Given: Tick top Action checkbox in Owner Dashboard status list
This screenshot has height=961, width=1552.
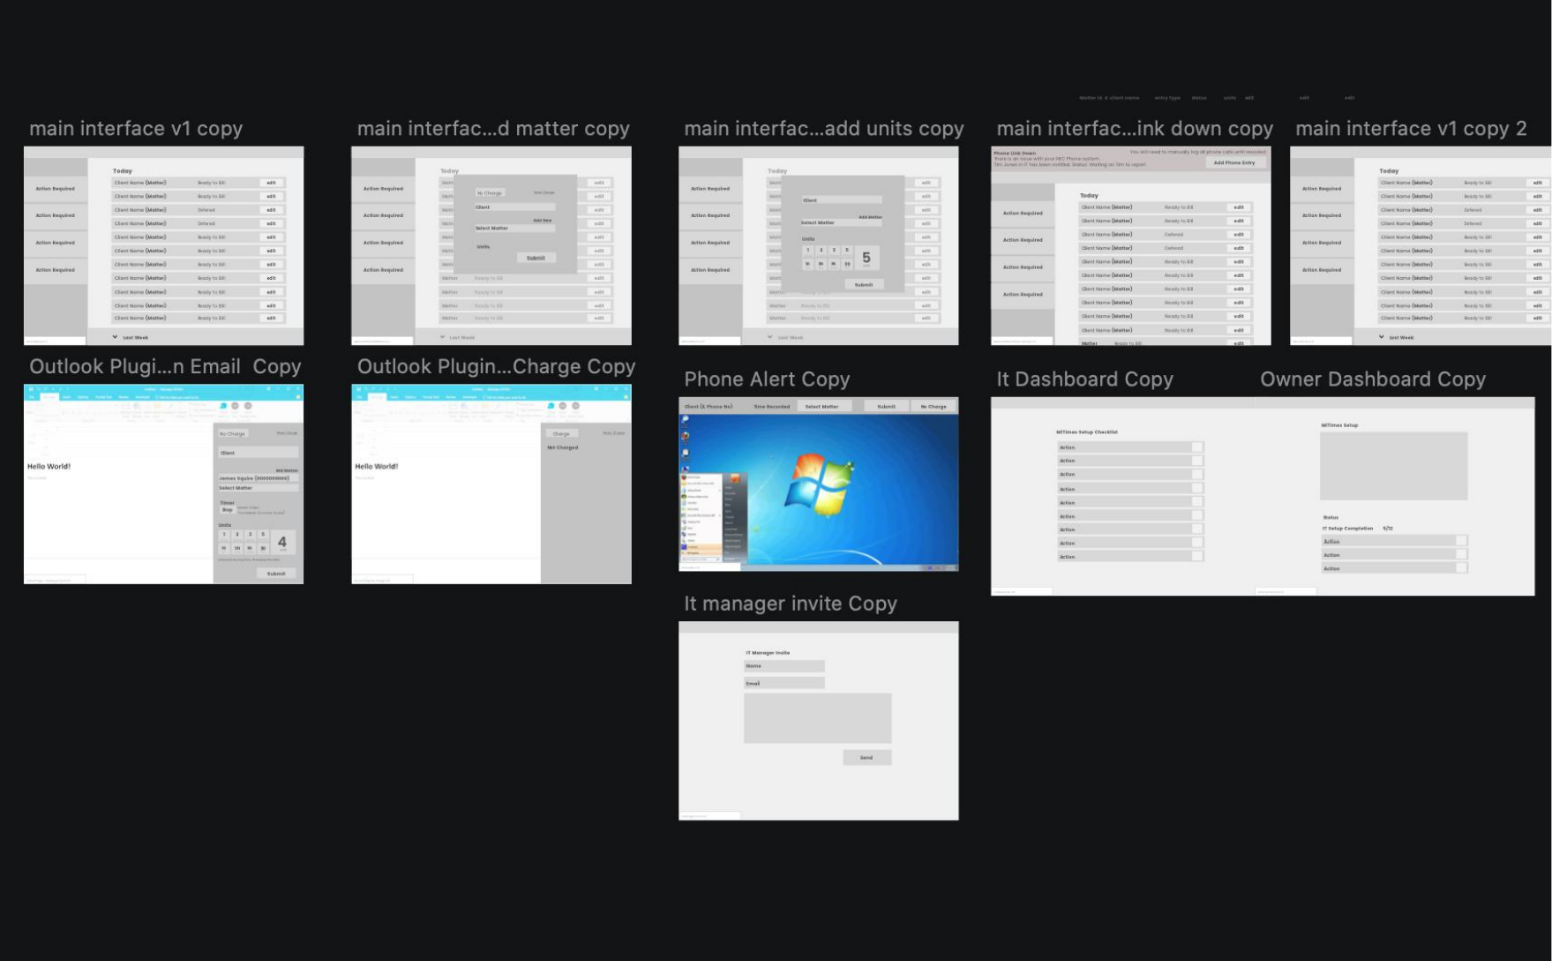Looking at the screenshot, I should pos(1461,541).
